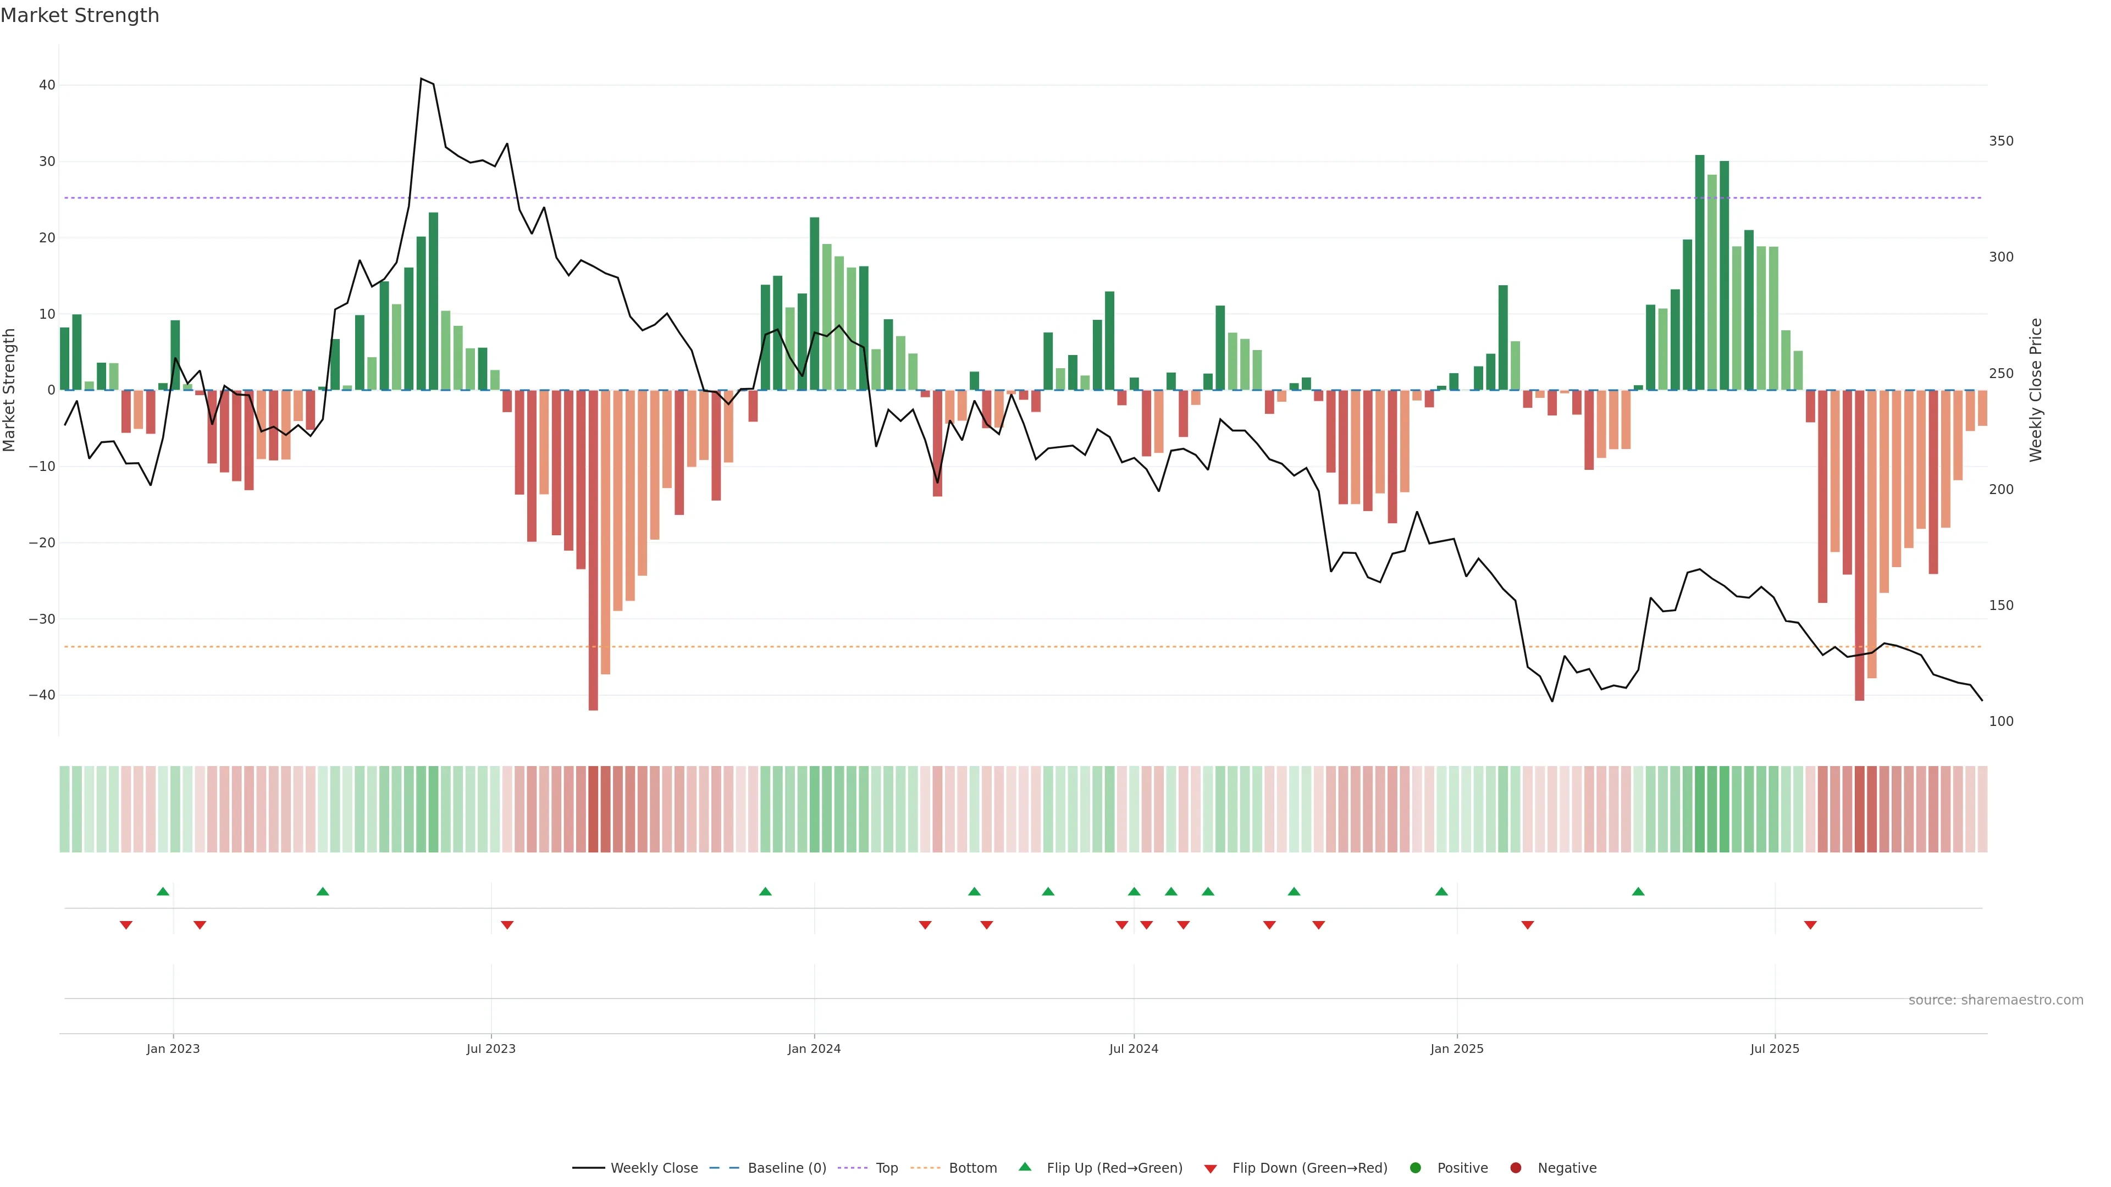Click the Jan 2024 x-axis label
The image size is (2111, 1187).
point(814,1049)
